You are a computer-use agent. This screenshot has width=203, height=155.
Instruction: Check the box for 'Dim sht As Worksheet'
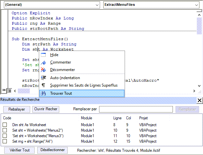pos(5,125)
